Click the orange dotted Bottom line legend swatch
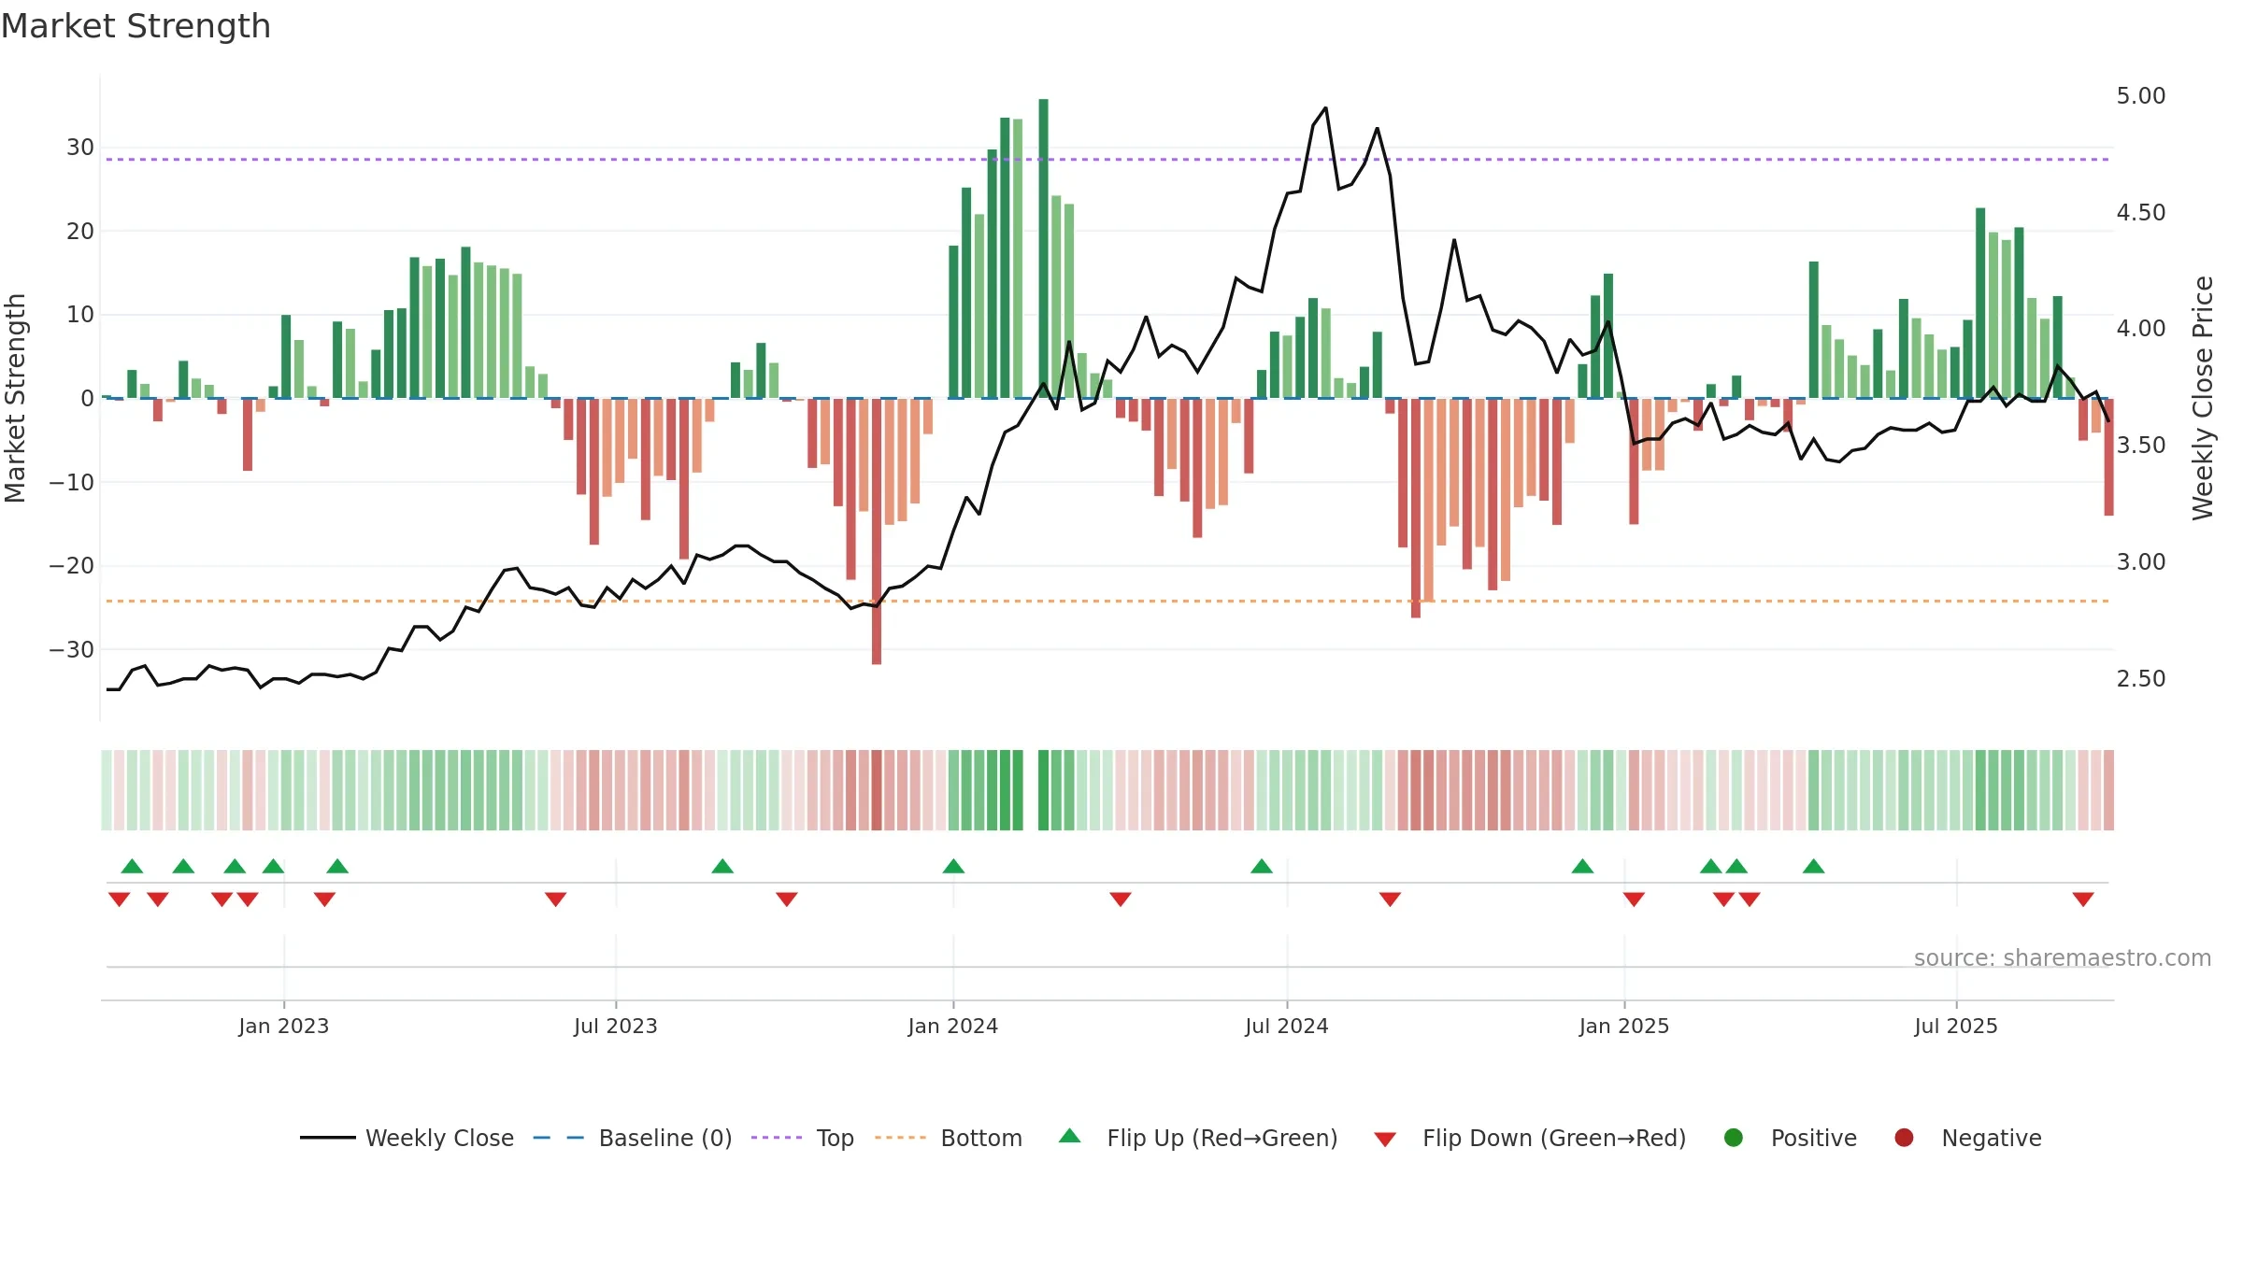2243x1261 pixels. click(900, 1138)
